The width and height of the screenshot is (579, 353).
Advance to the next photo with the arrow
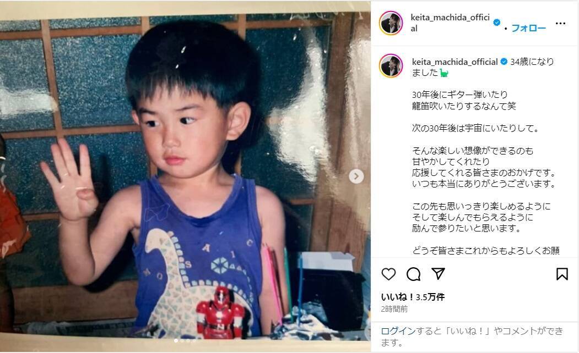tap(356, 176)
